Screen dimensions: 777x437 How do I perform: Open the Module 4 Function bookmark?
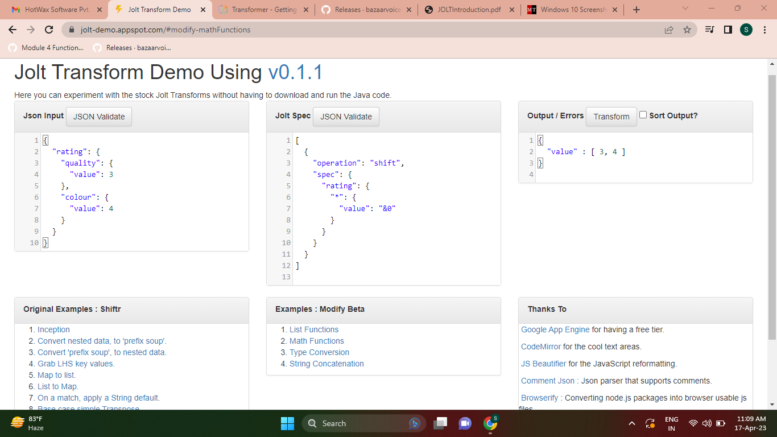click(x=46, y=48)
